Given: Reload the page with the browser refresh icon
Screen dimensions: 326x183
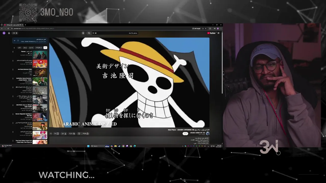Looking at the screenshot, I should (8, 28).
